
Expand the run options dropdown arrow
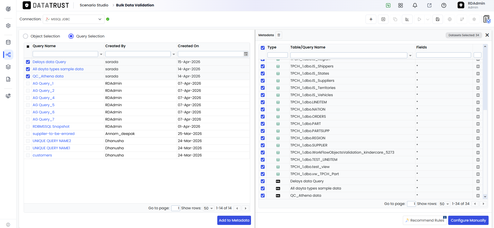pos(428,19)
